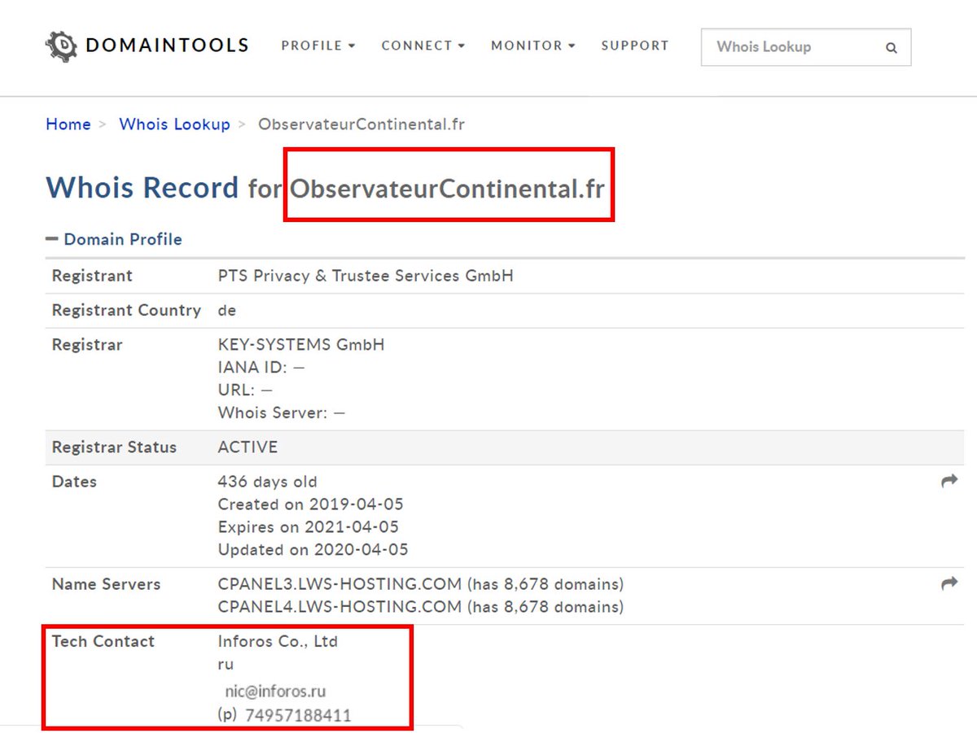Click the 'URL: —' registrar line
This screenshot has width=977, height=733.
[x=245, y=390]
